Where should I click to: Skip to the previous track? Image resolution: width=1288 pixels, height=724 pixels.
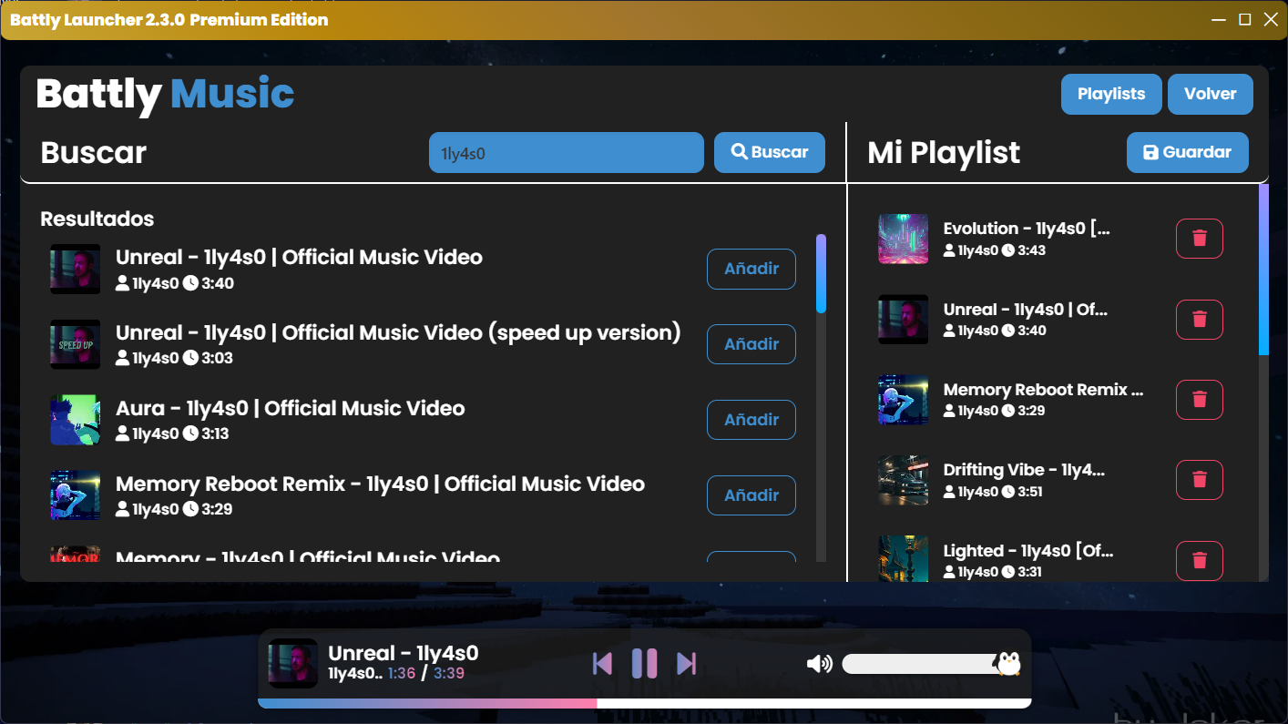coord(602,664)
